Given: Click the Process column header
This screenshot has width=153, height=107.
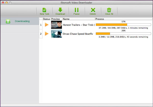Looking at the screenshot, I should [x=123, y=19].
